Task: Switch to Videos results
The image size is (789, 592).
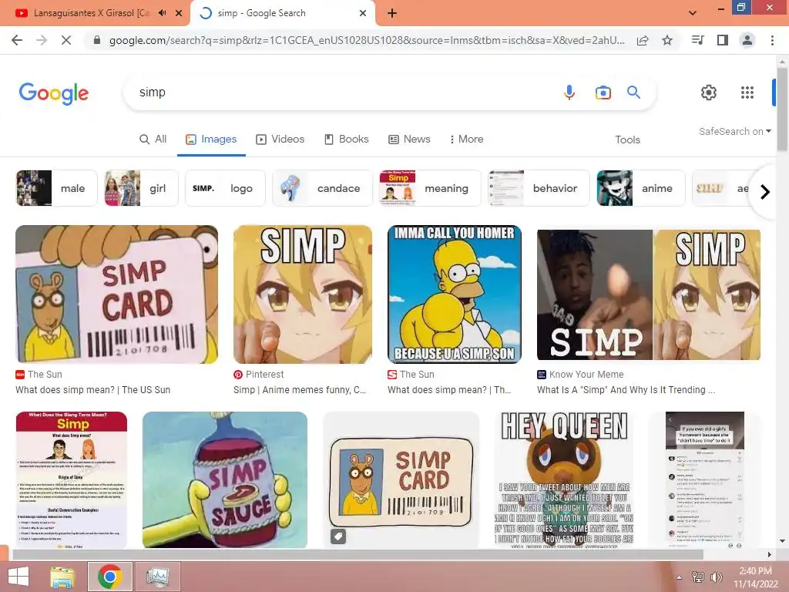Action: coord(280,139)
